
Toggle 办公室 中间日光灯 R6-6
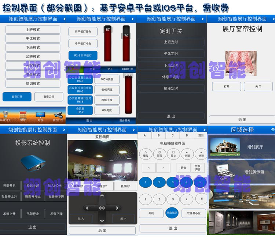pos(80,90)
